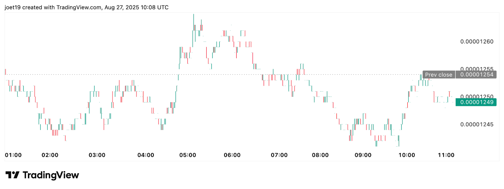Click the joet19 TradingView.com attribution caption
The width and height of the screenshot is (504, 189).
[x=87, y=7]
